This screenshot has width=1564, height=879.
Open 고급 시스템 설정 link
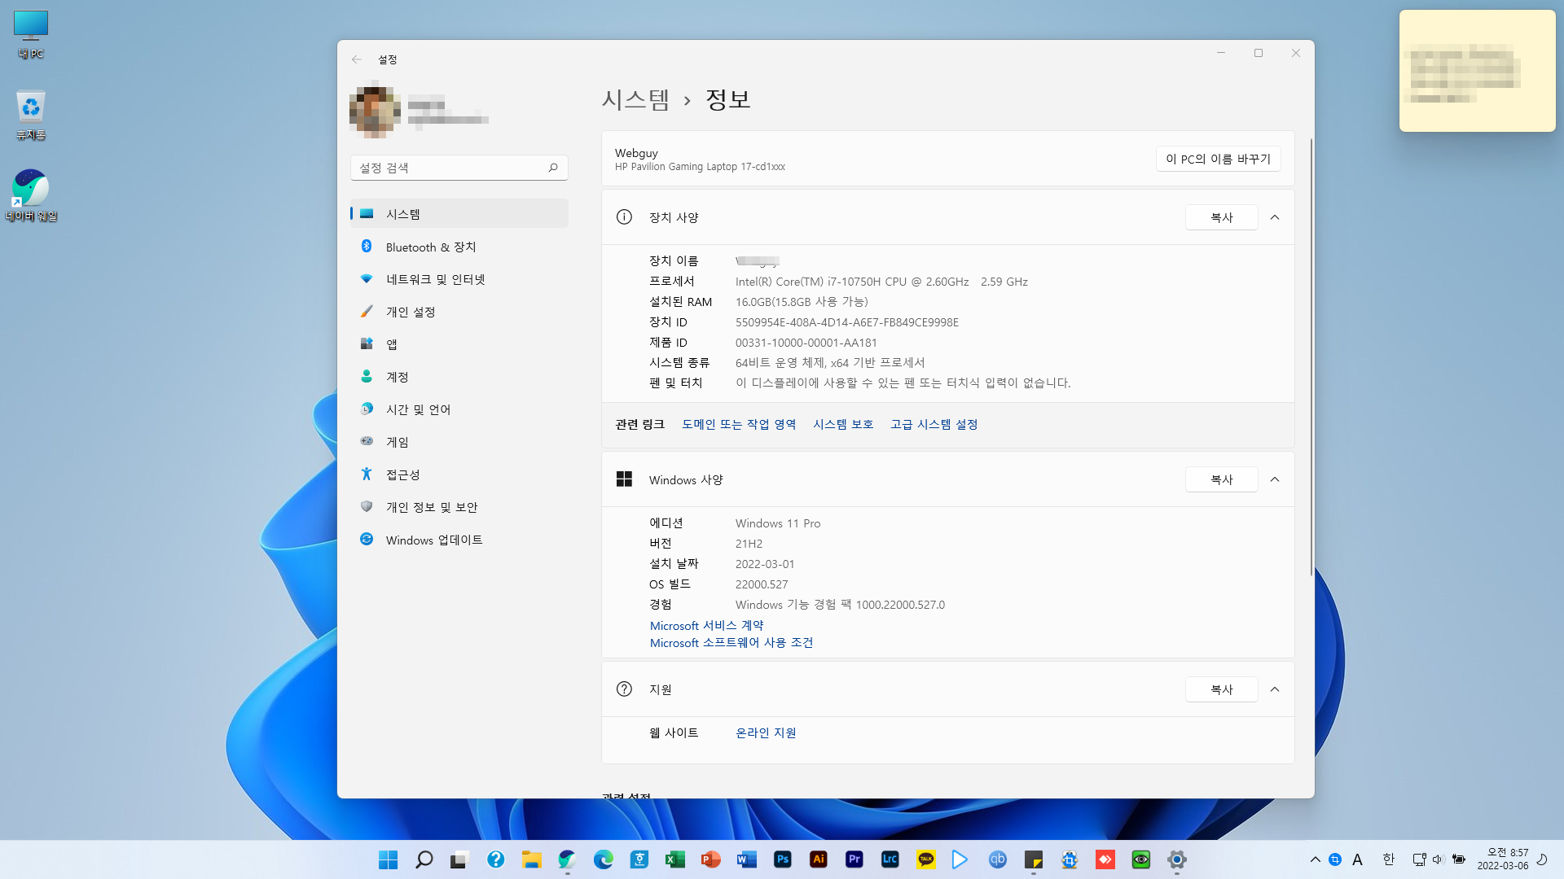934,424
